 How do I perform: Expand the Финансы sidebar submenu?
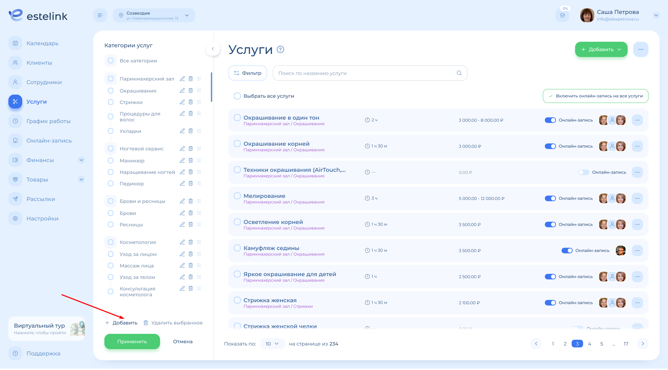click(x=81, y=160)
